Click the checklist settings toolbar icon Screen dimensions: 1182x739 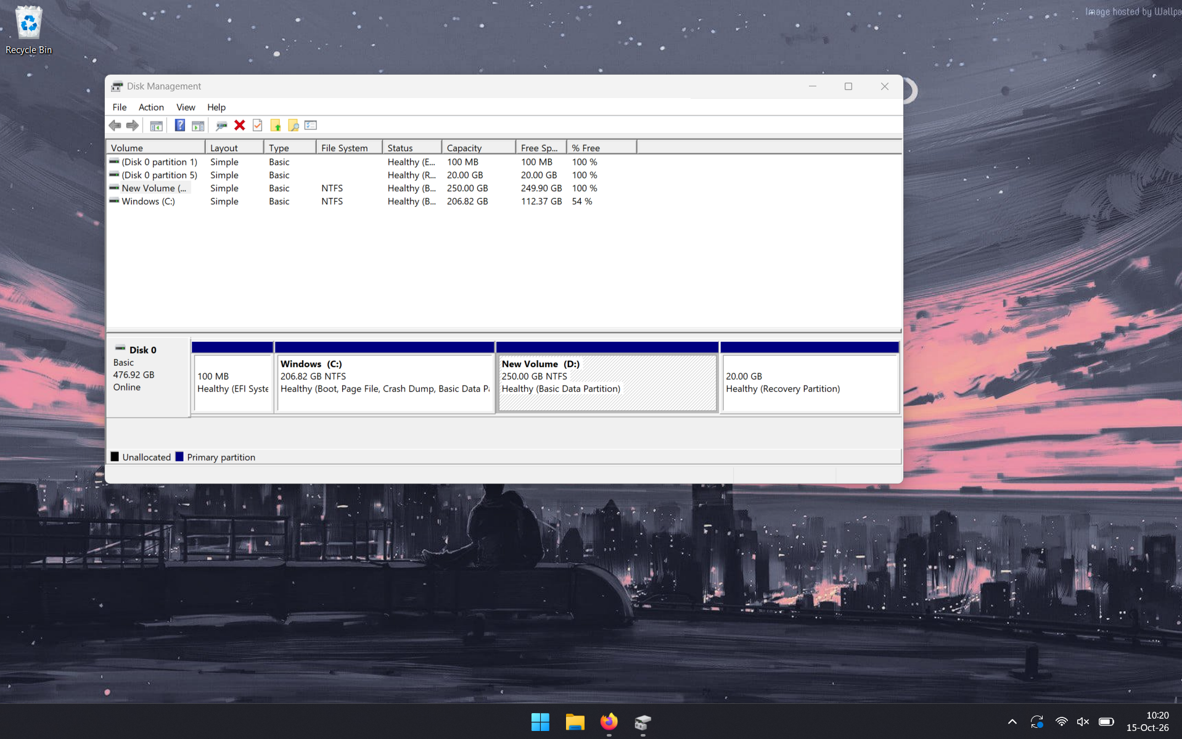(x=311, y=125)
